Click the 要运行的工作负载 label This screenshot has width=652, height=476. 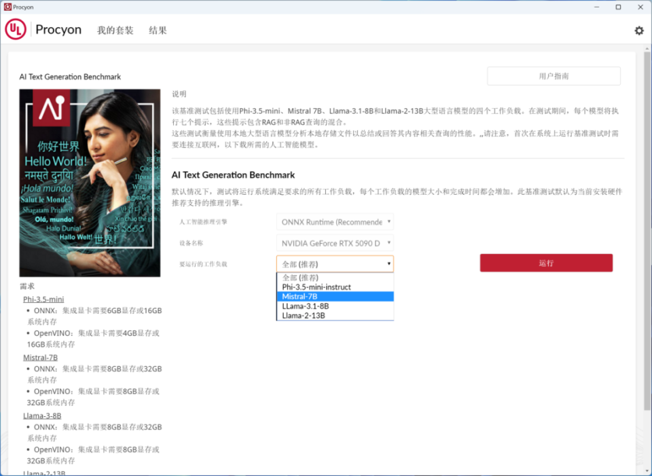click(x=203, y=264)
